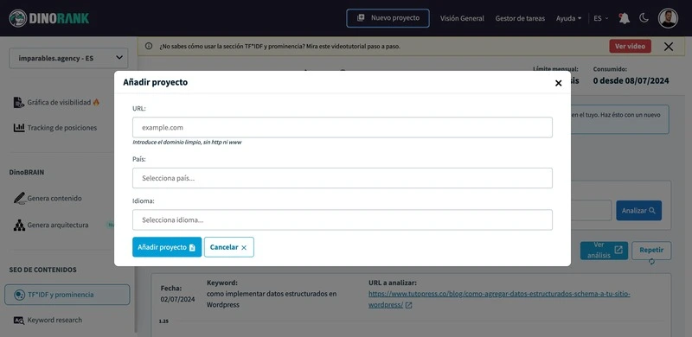Click Añadir proyecto submit button

(x=167, y=247)
